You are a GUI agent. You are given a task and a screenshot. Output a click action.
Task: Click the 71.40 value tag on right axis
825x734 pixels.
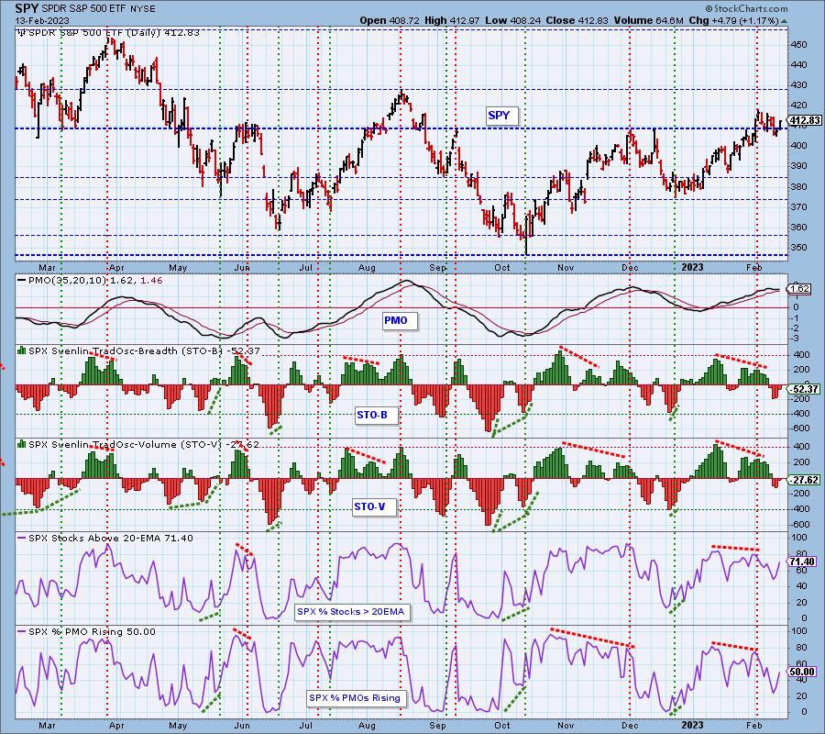[x=802, y=562]
